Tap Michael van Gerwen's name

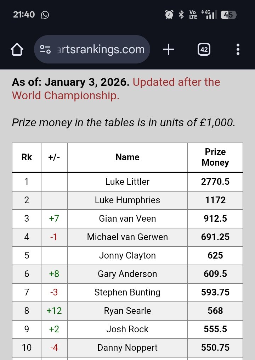tap(127, 237)
